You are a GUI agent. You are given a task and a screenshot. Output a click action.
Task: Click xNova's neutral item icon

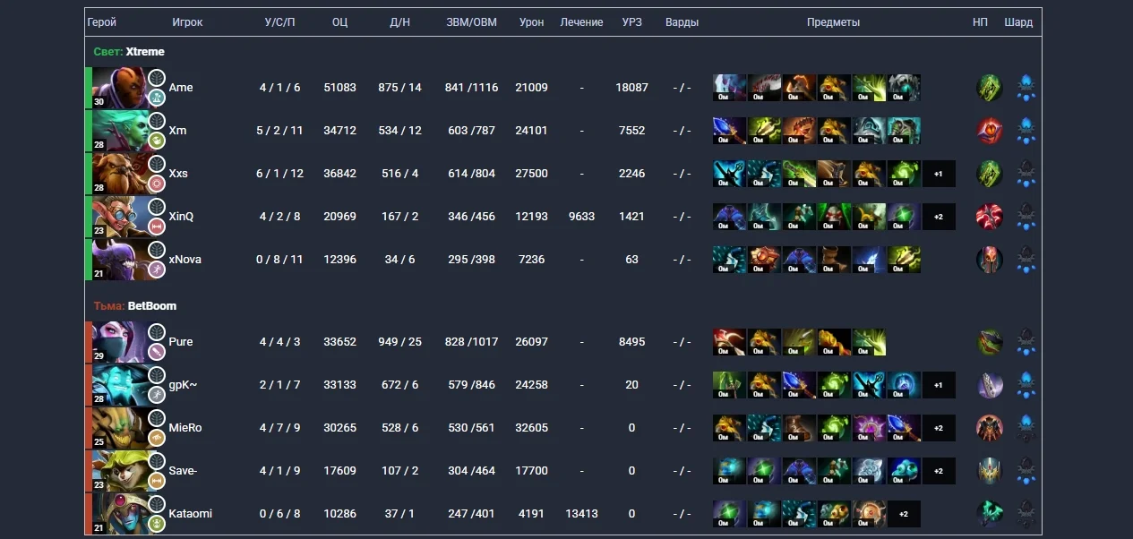(990, 260)
